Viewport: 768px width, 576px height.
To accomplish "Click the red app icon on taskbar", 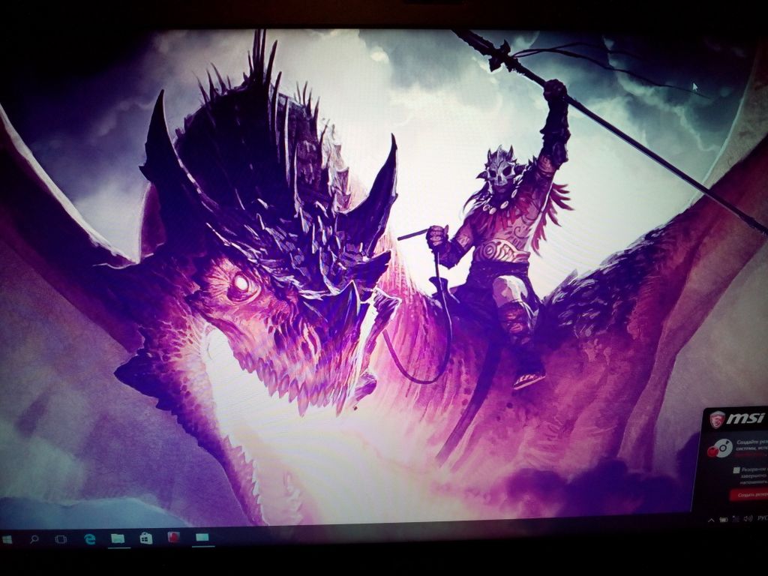I will 174,537.
